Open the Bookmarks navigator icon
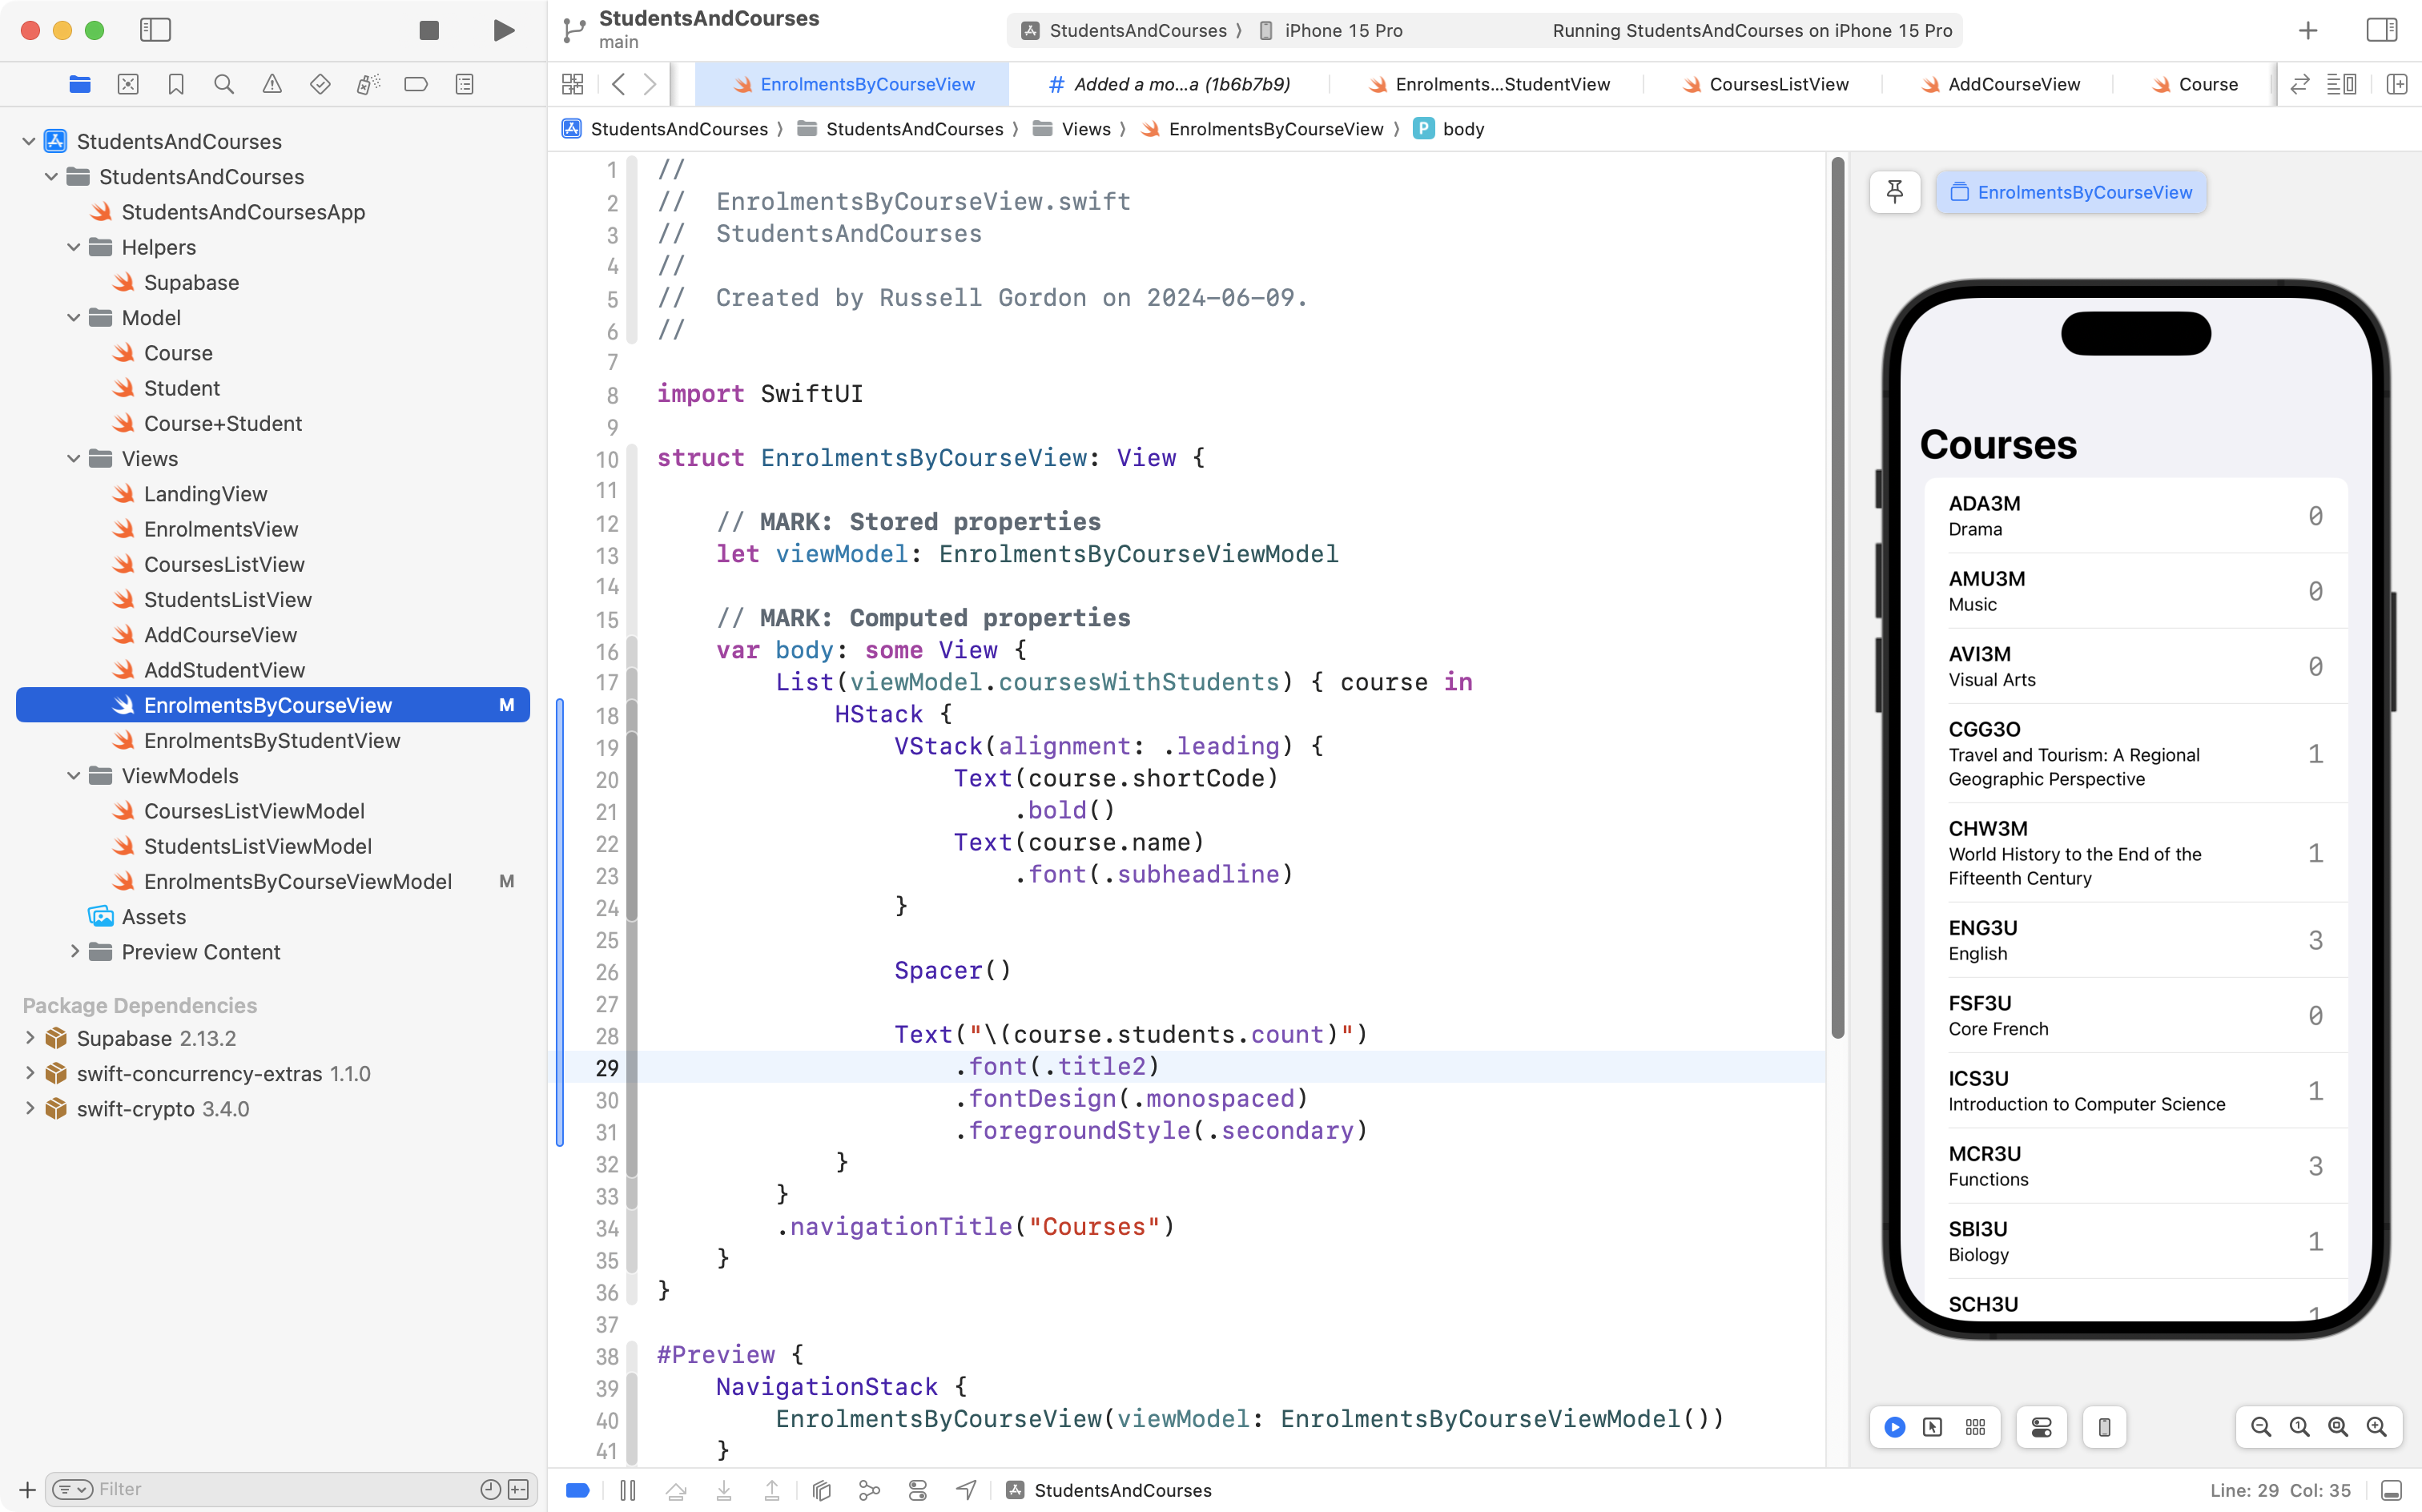2422x1512 pixels. pyautogui.click(x=176, y=84)
